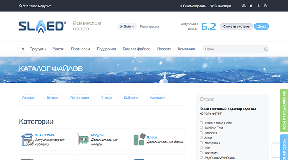Open the Услуги menu

coord(58,49)
